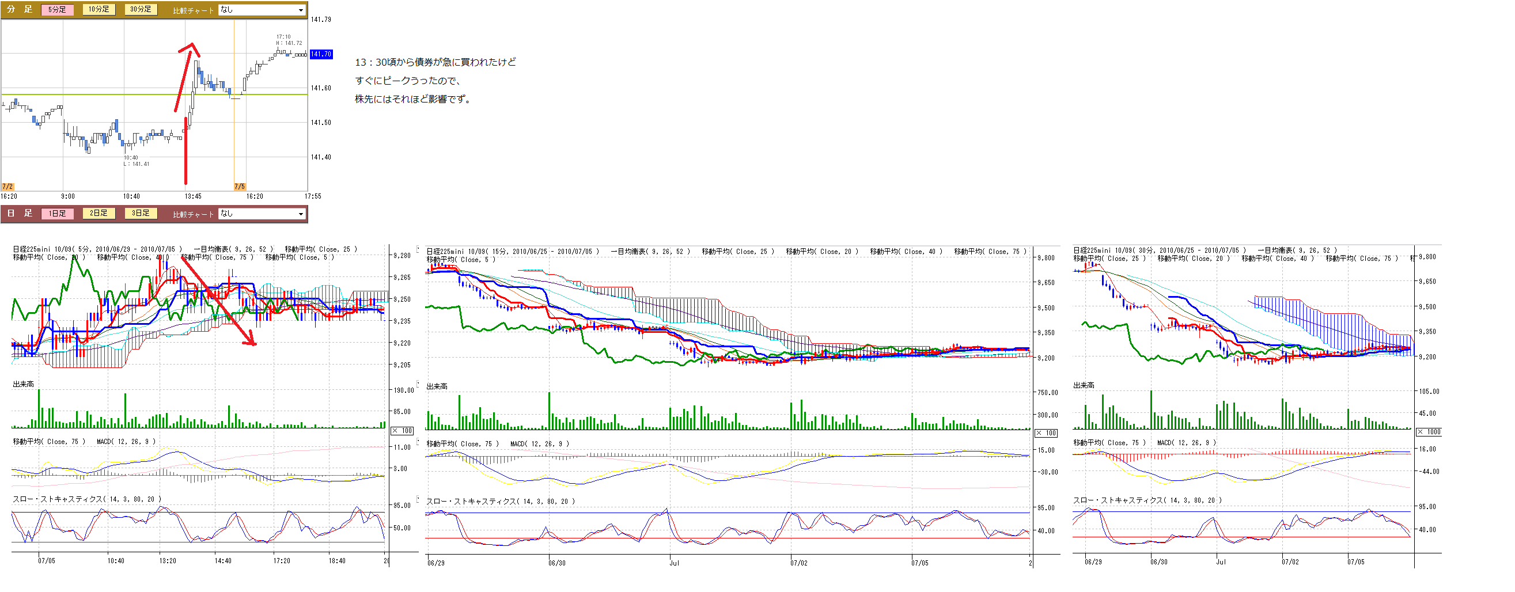This screenshot has height=592, width=1515.
Task: Click the ×100 scale box on 5分 chart
Action: [402, 431]
